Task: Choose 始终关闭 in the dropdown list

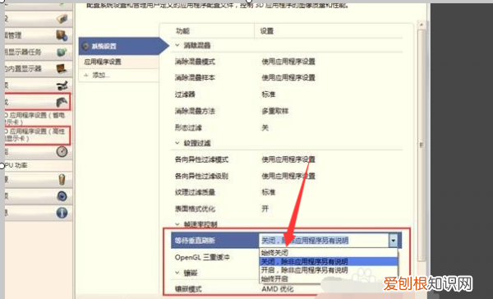Action: (329, 252)
